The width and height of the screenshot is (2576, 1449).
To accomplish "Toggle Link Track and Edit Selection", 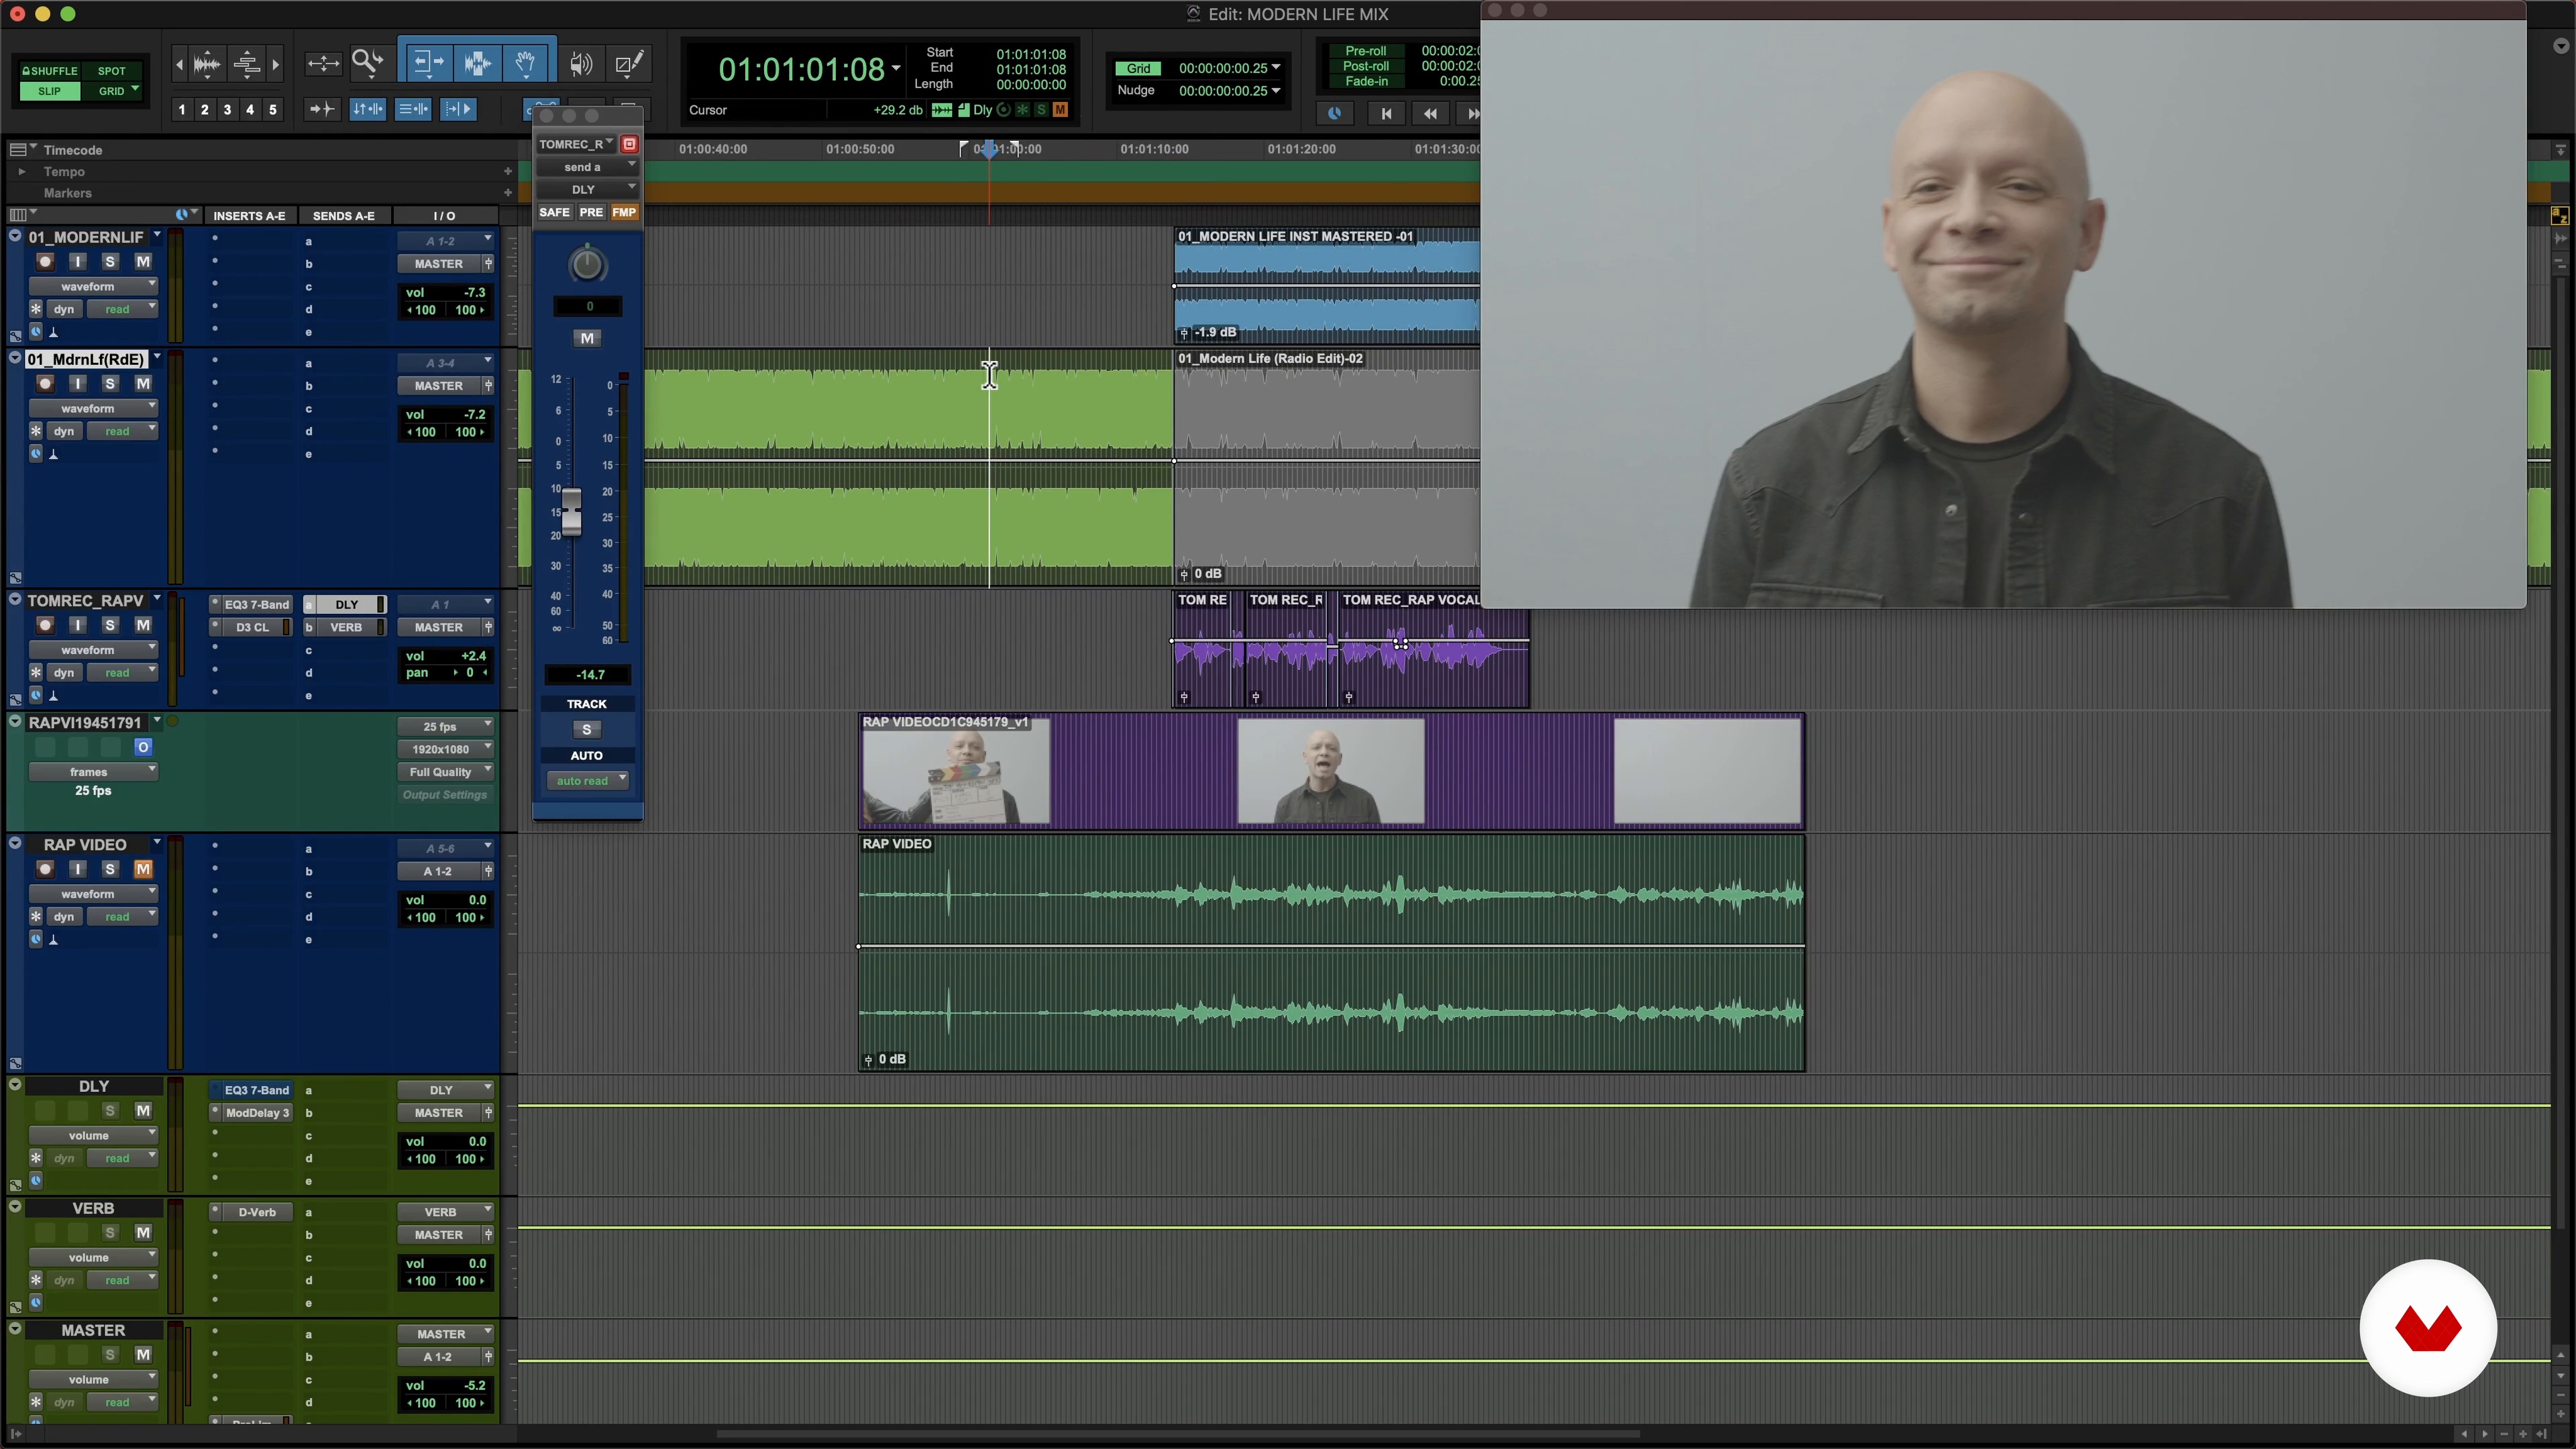I will pos(413,109).
